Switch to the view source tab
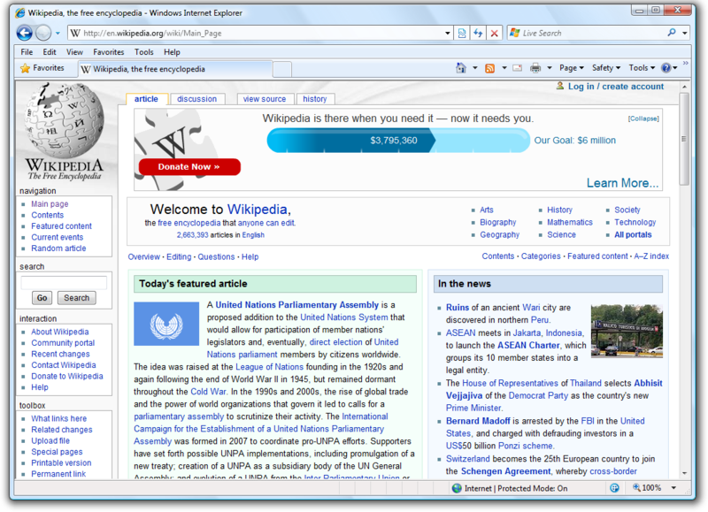 (x=265, y=99)
